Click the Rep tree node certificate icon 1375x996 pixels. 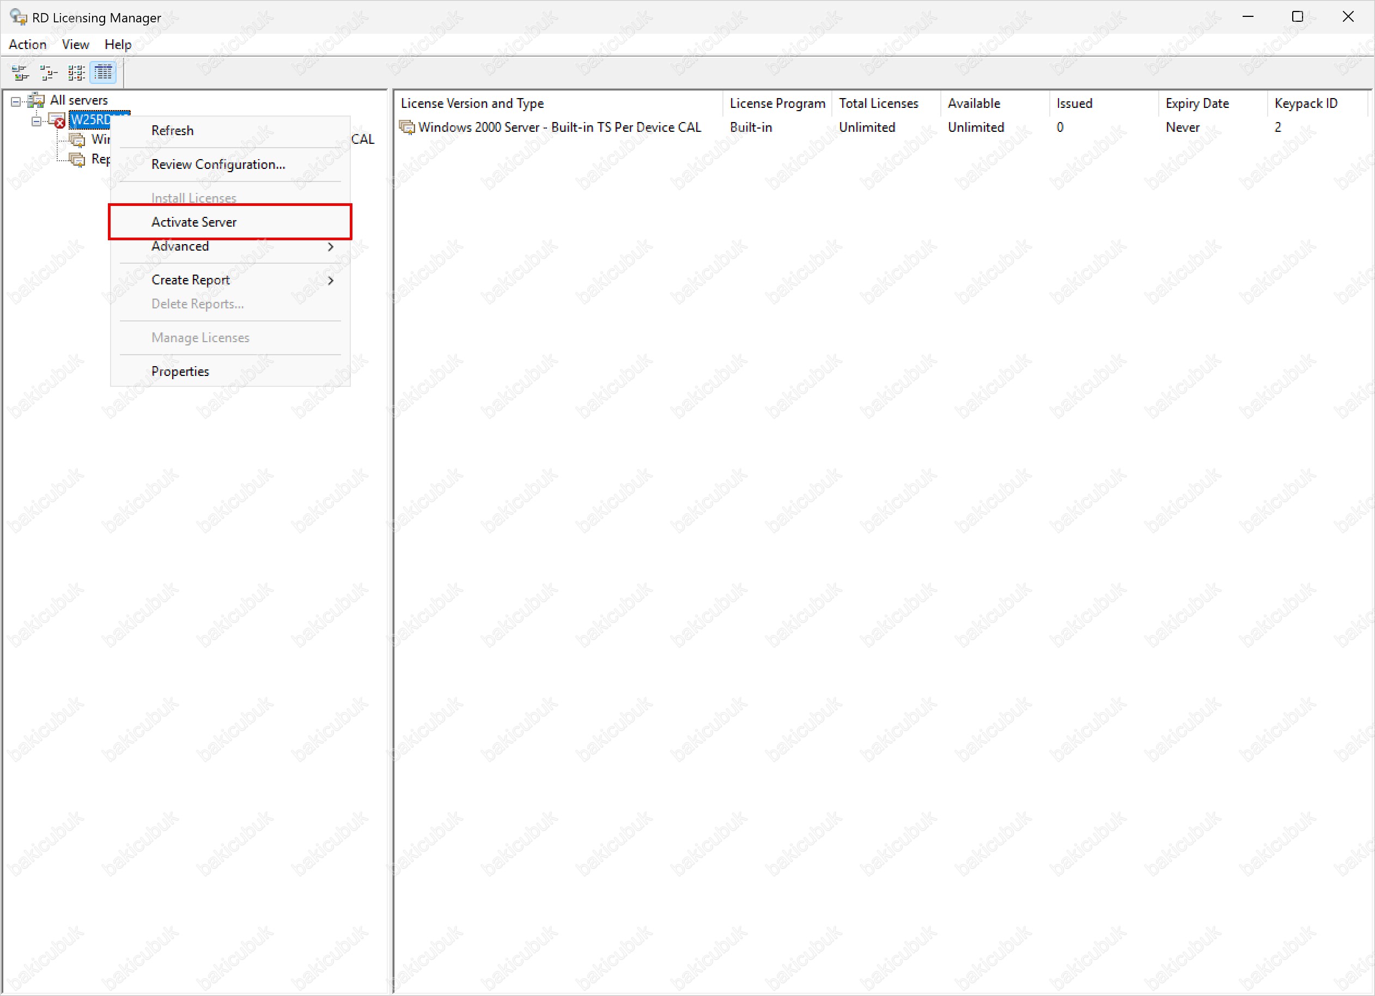click(x=77, y=160)
